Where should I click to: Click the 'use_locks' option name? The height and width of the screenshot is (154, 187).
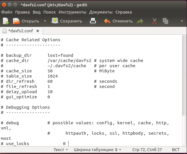point(18,144)
